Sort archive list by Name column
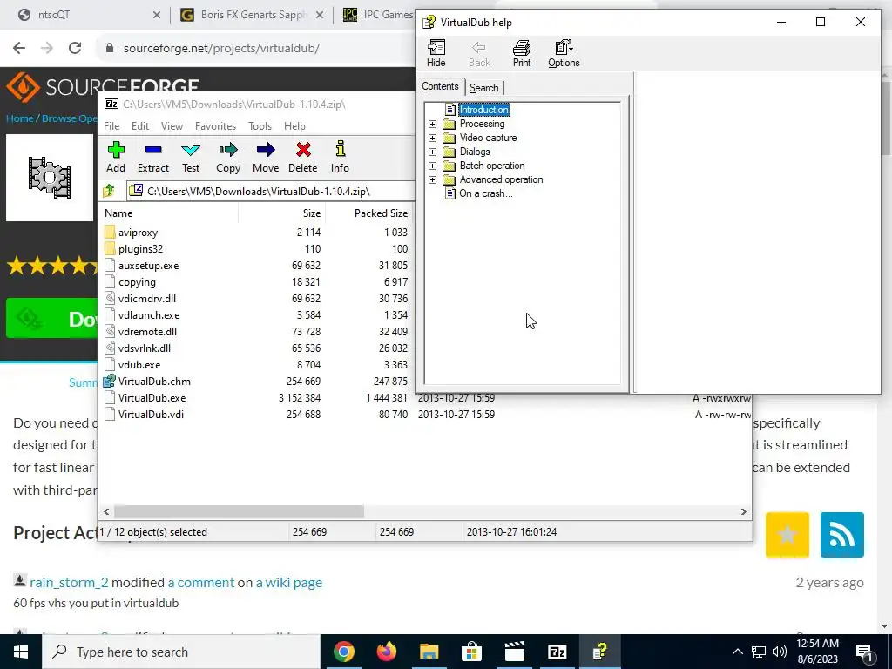 click(169, 213)
